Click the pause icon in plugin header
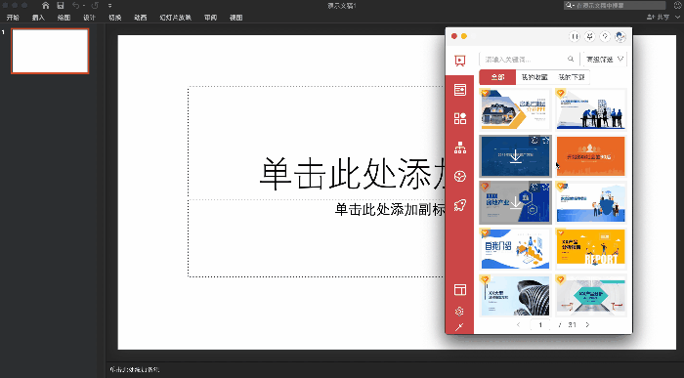Viewport: 684px width, 378px height. pos(575,36)
